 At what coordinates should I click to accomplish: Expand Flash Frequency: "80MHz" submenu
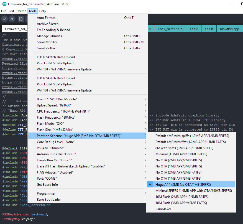coord(88,118)
